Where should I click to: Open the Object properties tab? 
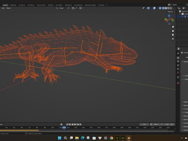click(x=178, y=78)
